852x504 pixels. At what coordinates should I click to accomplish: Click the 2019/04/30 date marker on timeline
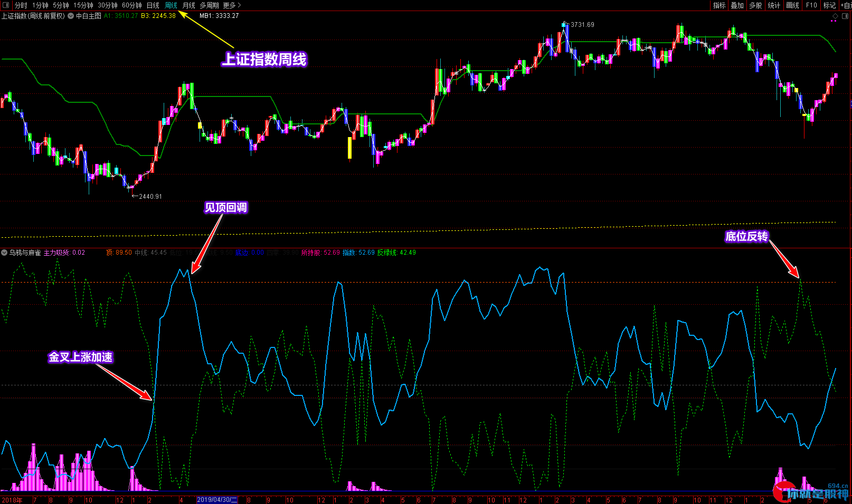(x=217, y=500)
